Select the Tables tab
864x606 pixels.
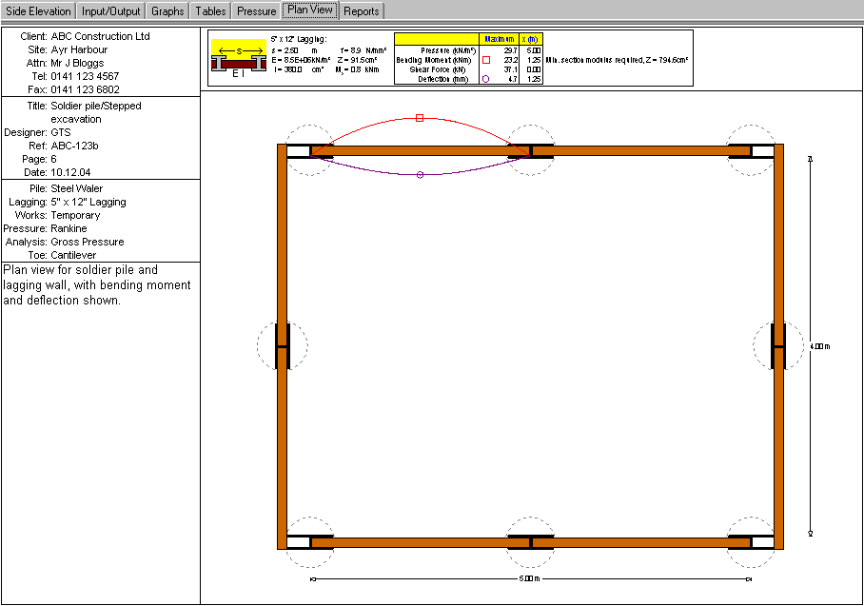tap(209, 11)
